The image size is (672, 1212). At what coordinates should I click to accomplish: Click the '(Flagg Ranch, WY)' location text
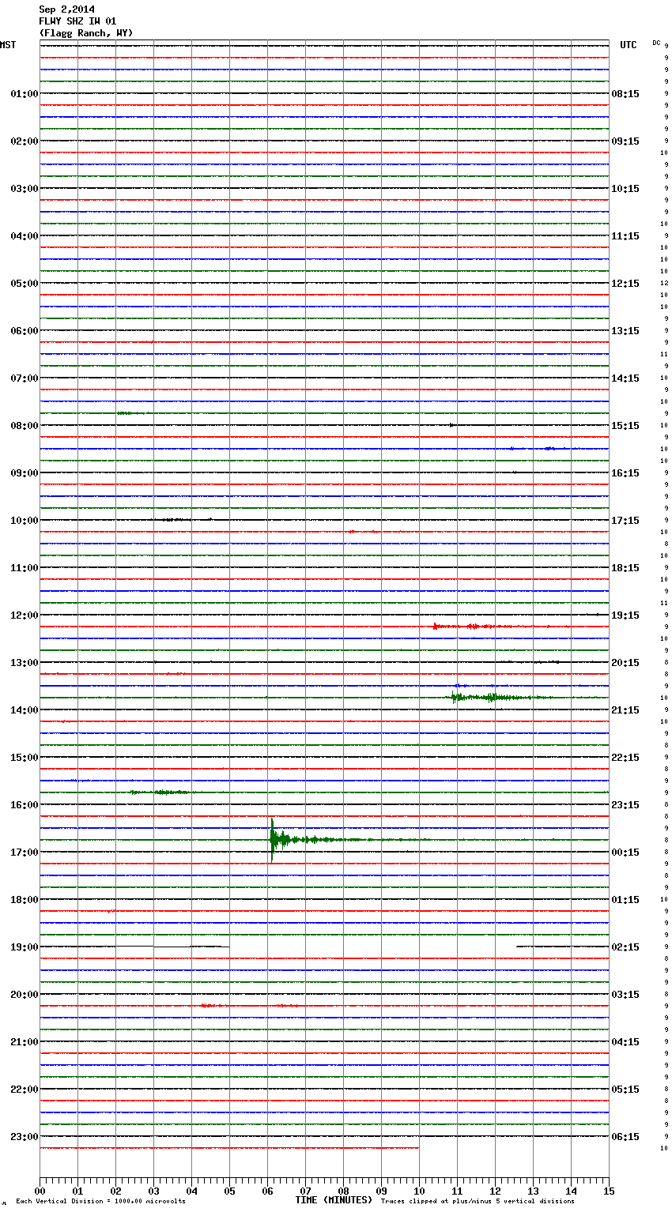85,33
